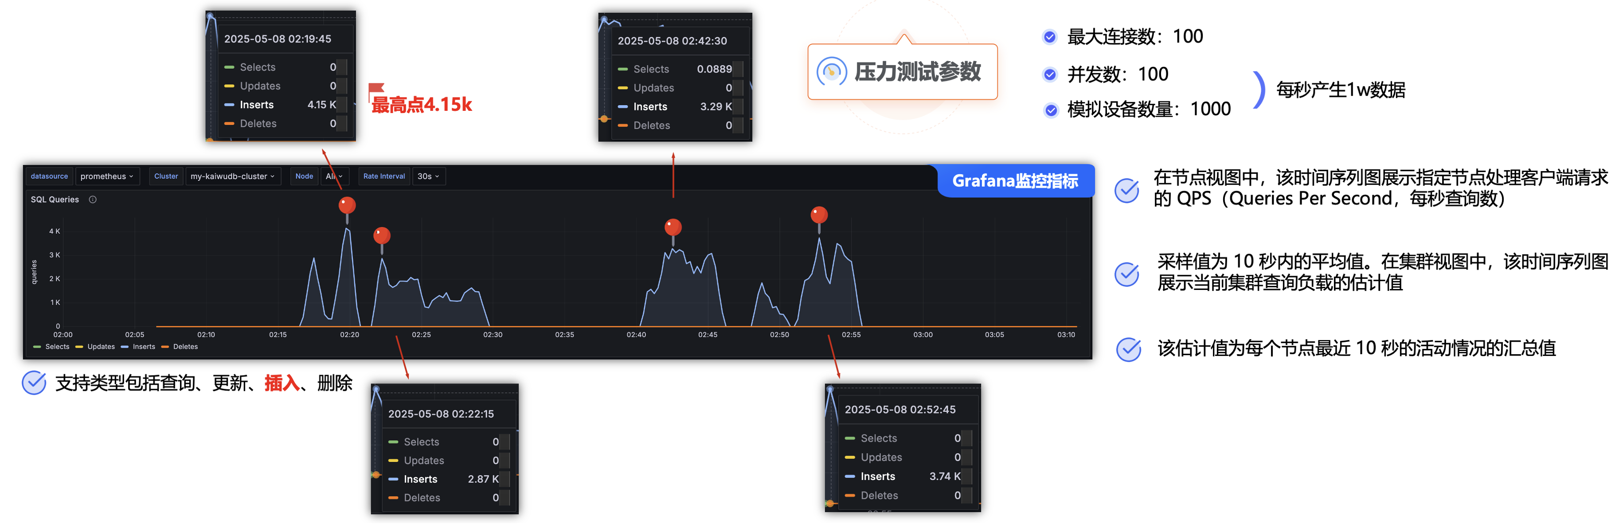Screen dimensions: 1619x524
Task: Click checkmark icon beside 支持类型包括查询
Action: [34, 383]
